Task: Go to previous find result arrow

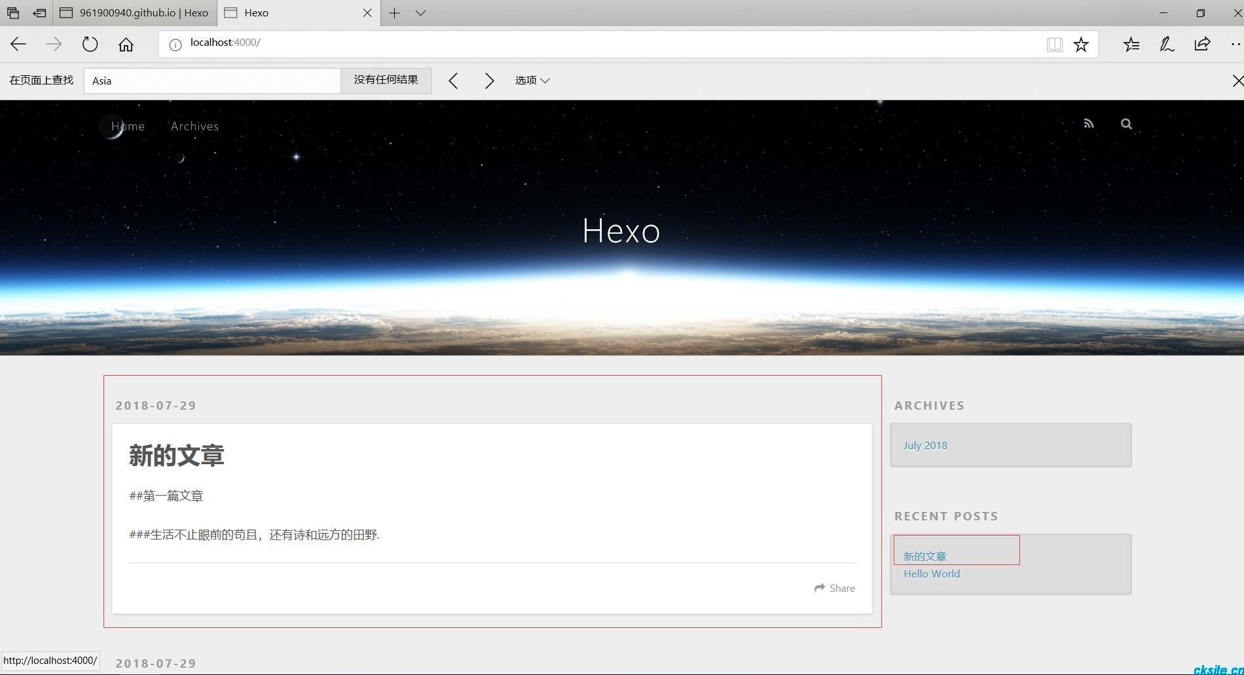Action: click(453, 81)
